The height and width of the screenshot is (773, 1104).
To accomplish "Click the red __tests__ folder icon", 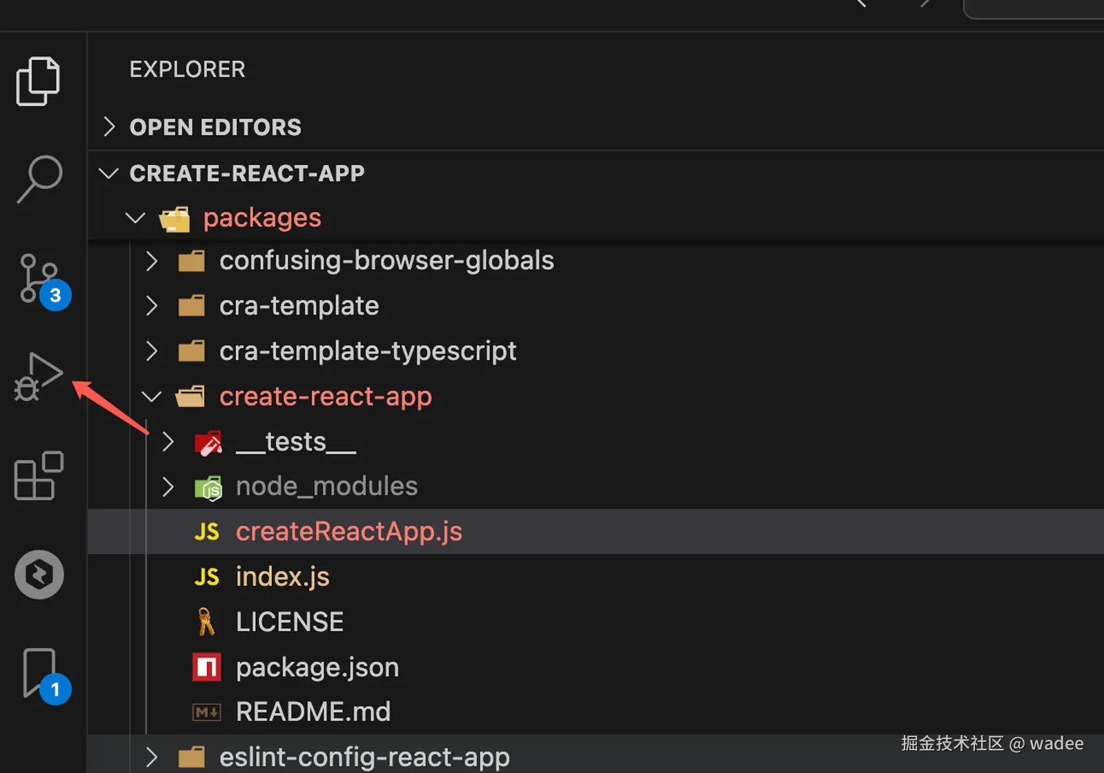I will (x=208, y=443).
